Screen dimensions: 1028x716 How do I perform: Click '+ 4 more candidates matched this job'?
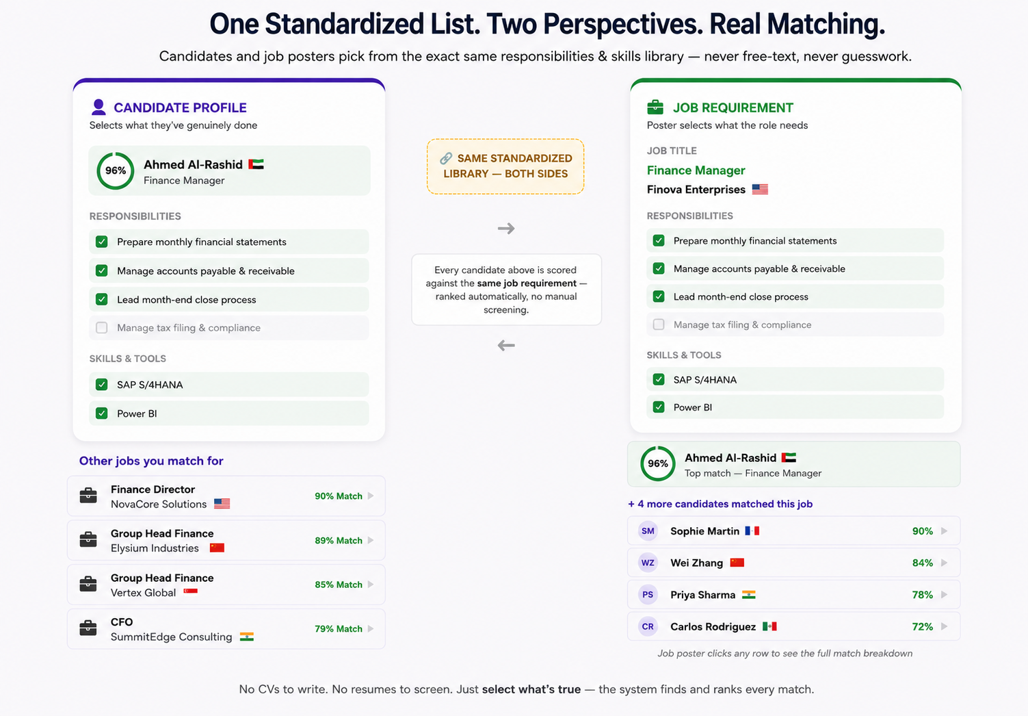pyautogui.click(x=720, y=504)
